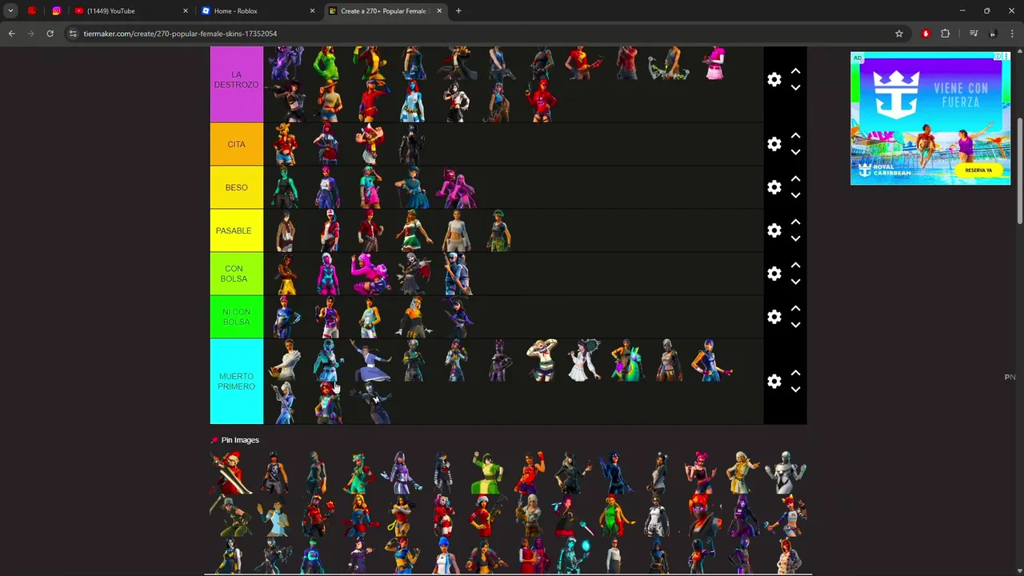Open the media controls icon
The image size is (1024, 576).
tap(974, 34)
